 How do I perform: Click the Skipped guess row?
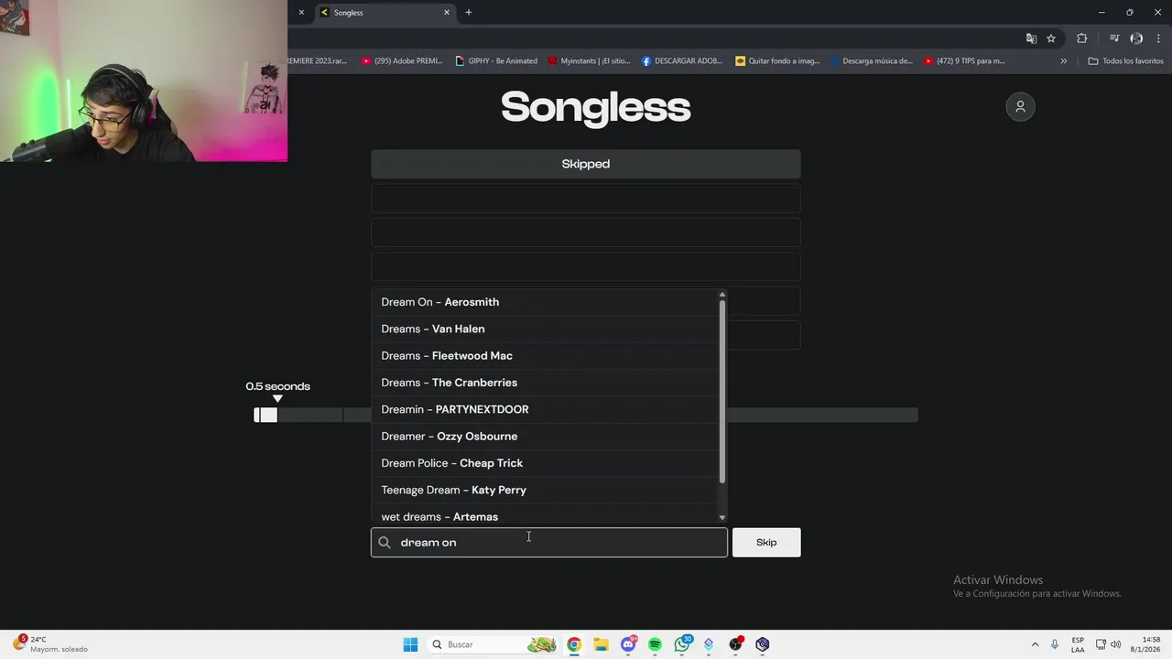(586, 164)
